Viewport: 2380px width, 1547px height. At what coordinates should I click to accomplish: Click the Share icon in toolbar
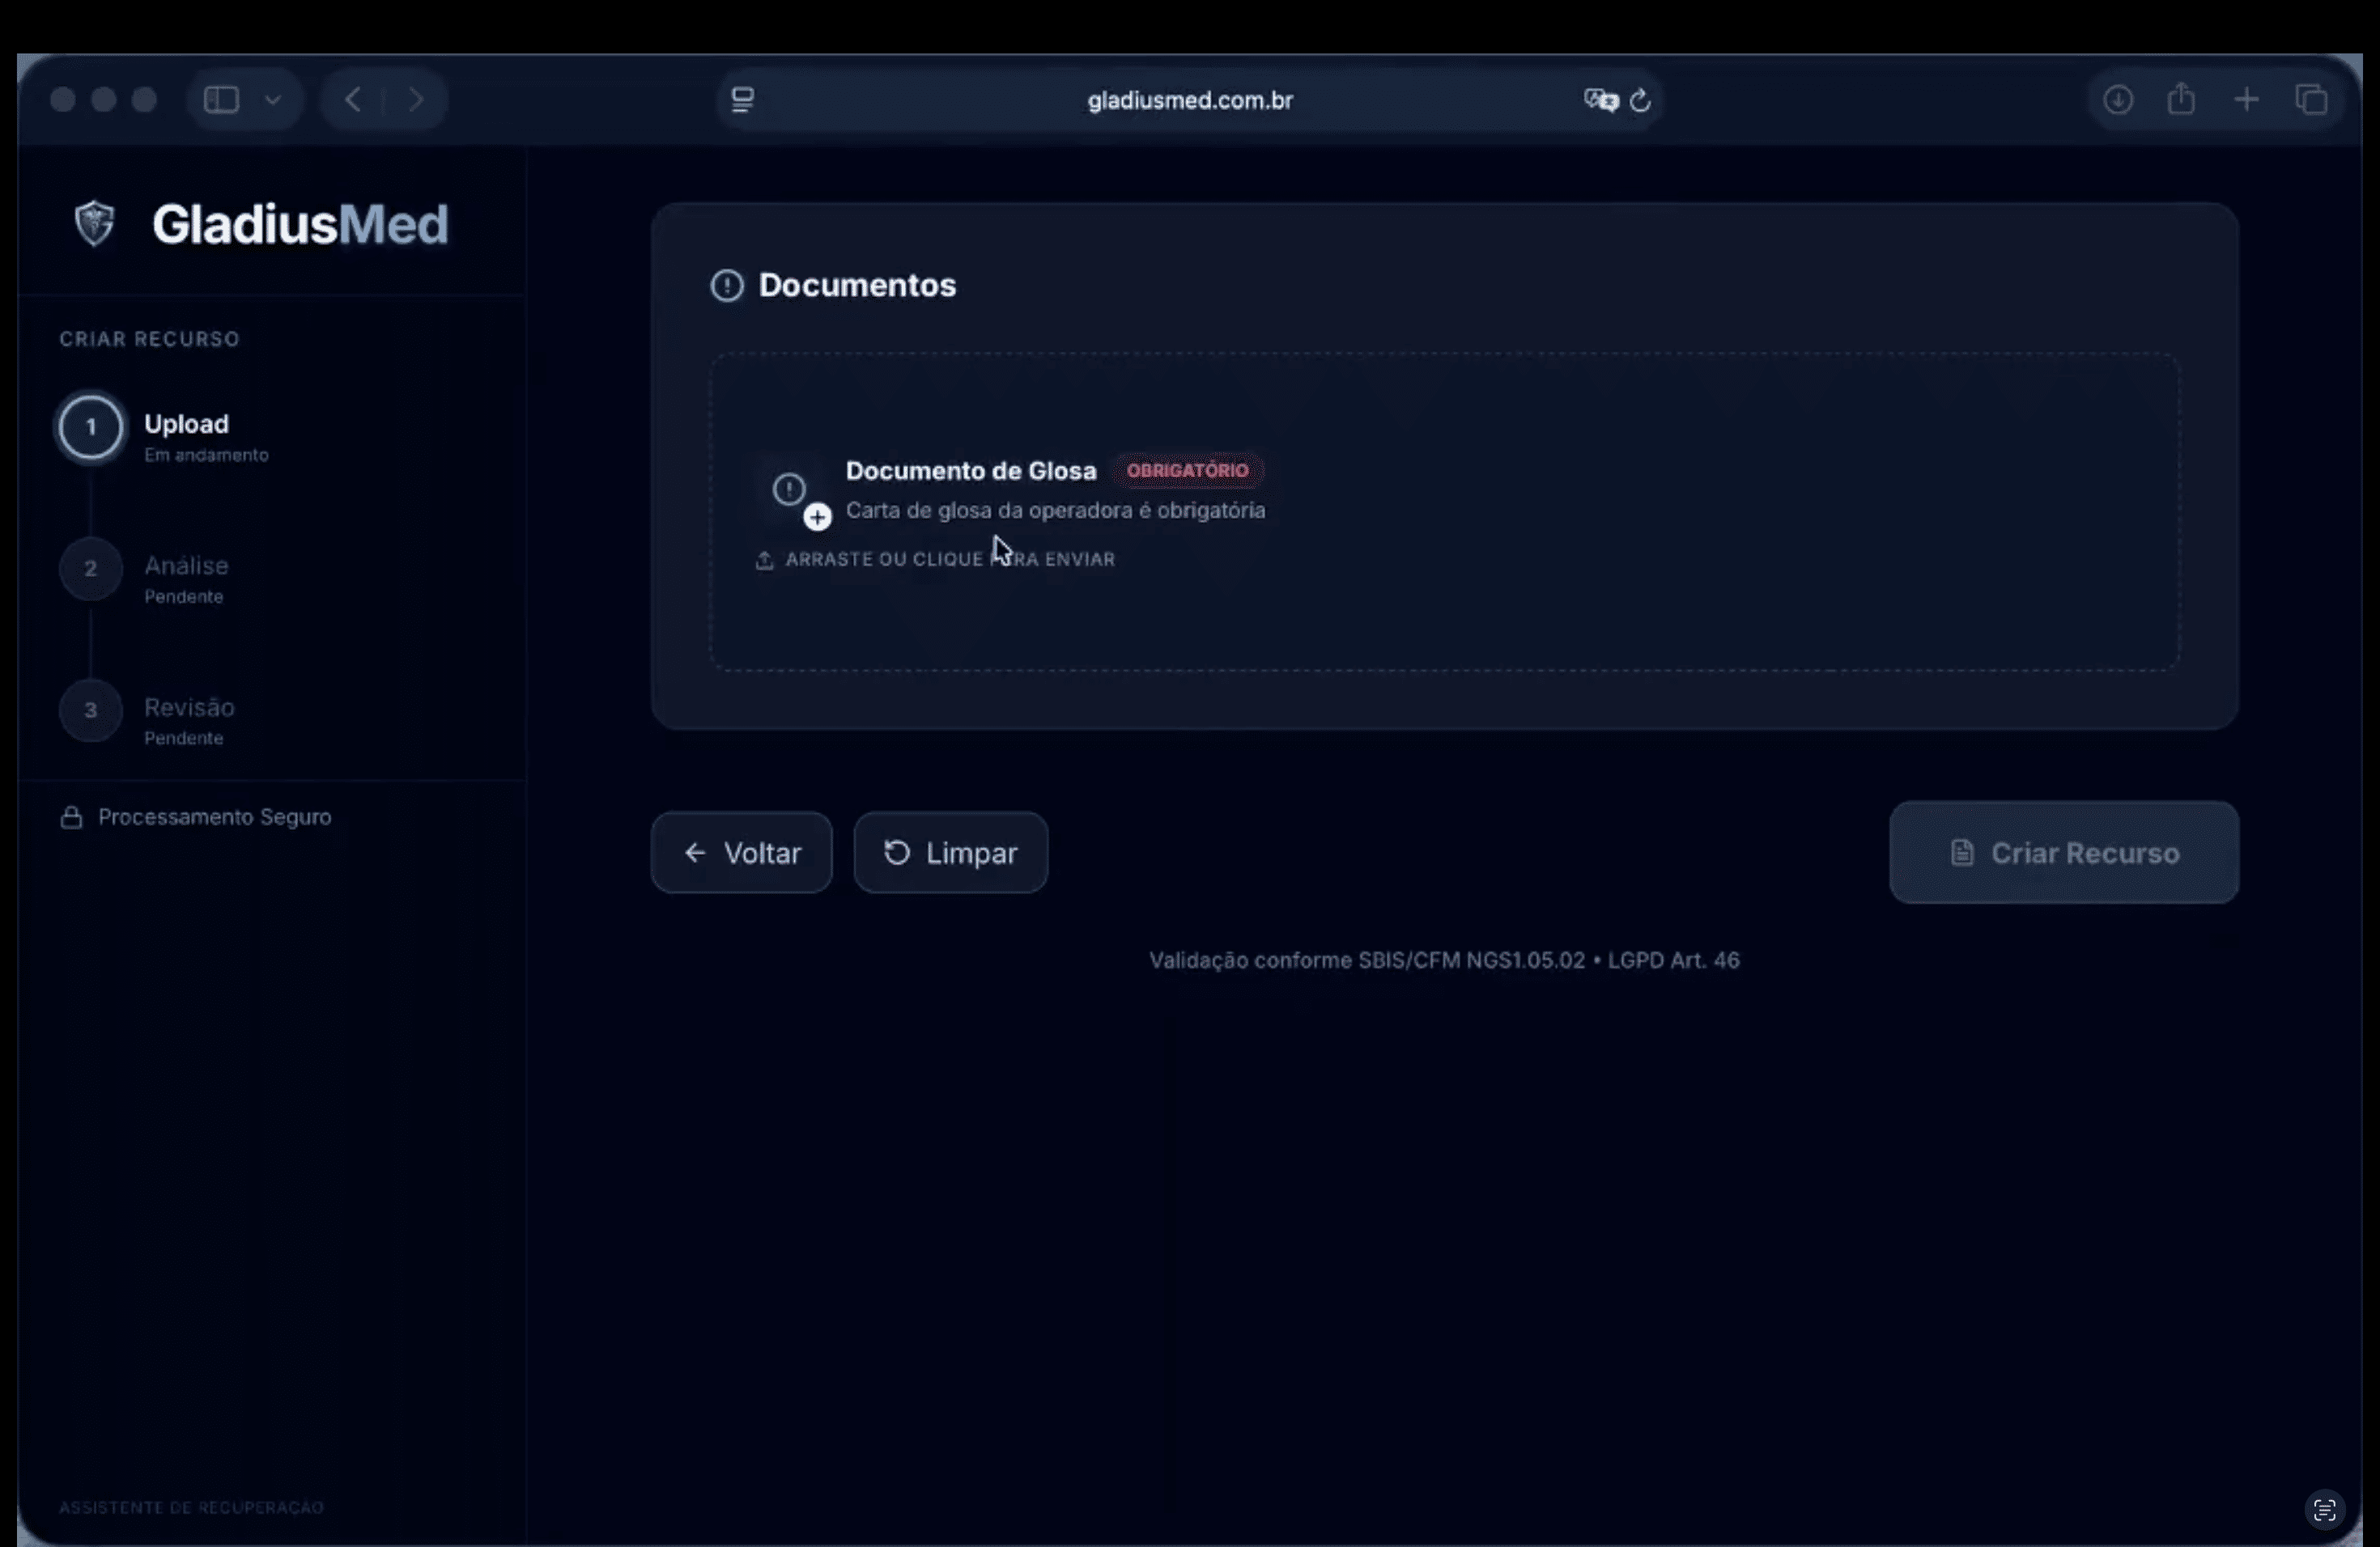[x=2181, y=100]
